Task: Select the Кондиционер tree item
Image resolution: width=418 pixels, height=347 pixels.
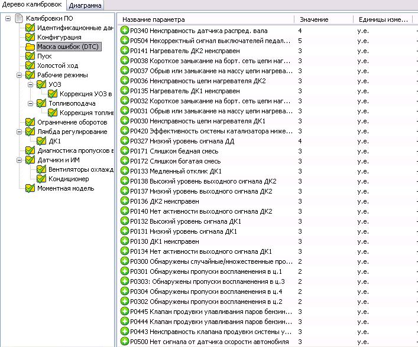Action: 69,179
